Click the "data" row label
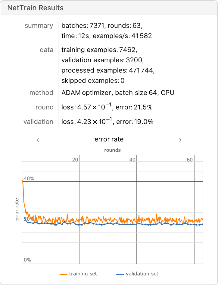 point(46,50)
